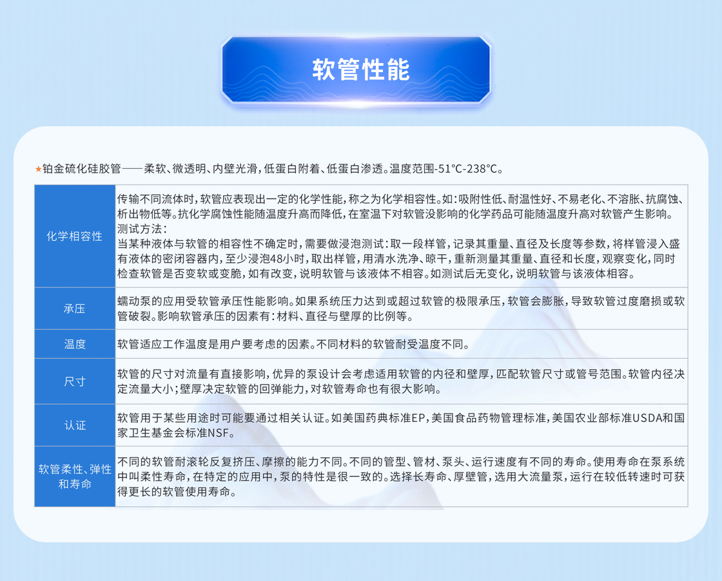Click the 标准NSF text in certification row

pos(205,432)
